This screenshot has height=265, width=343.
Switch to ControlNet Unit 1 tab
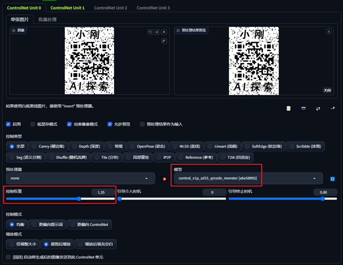(67, 8)
